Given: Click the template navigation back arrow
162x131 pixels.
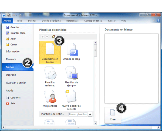Looking at the screenshot, I should [x=43, y=37].
